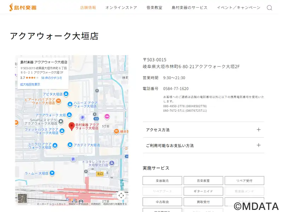Click the ギターエイド service button
This screenshot has width=283, height=212.
pos(203,191)
